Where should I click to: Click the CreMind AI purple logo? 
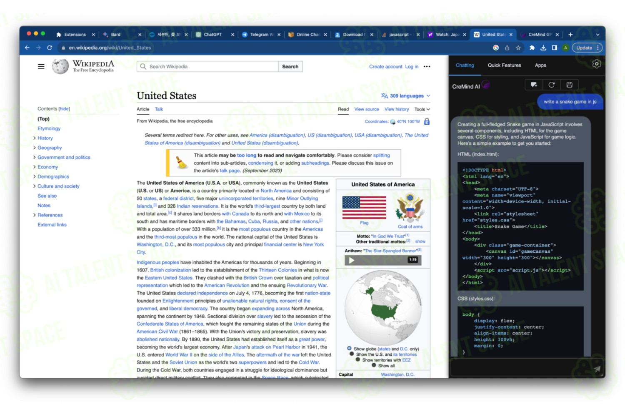tap(486, 85)
